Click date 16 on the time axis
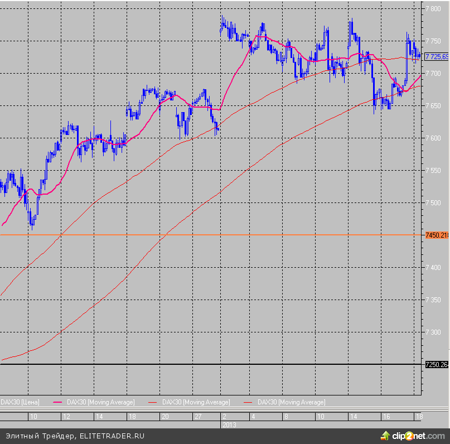The width and height of the screenshot is (450, 444). click(x=386, y=417)
